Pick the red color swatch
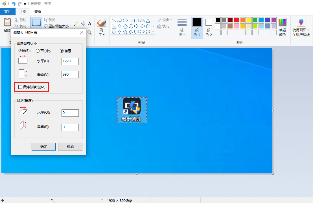The image size is (313, 203). click(236, 20)
